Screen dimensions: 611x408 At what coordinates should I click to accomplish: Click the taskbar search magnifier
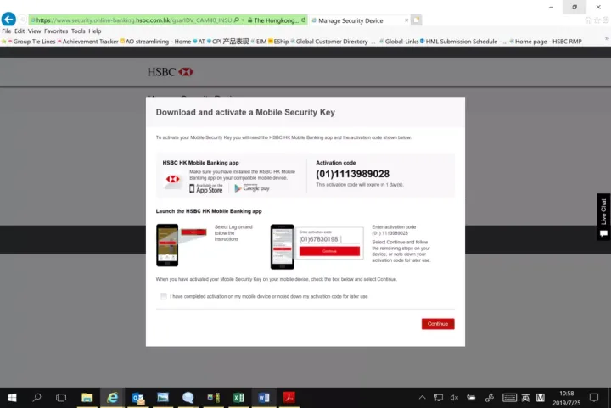pyautogui.click(x=36, y=398)
